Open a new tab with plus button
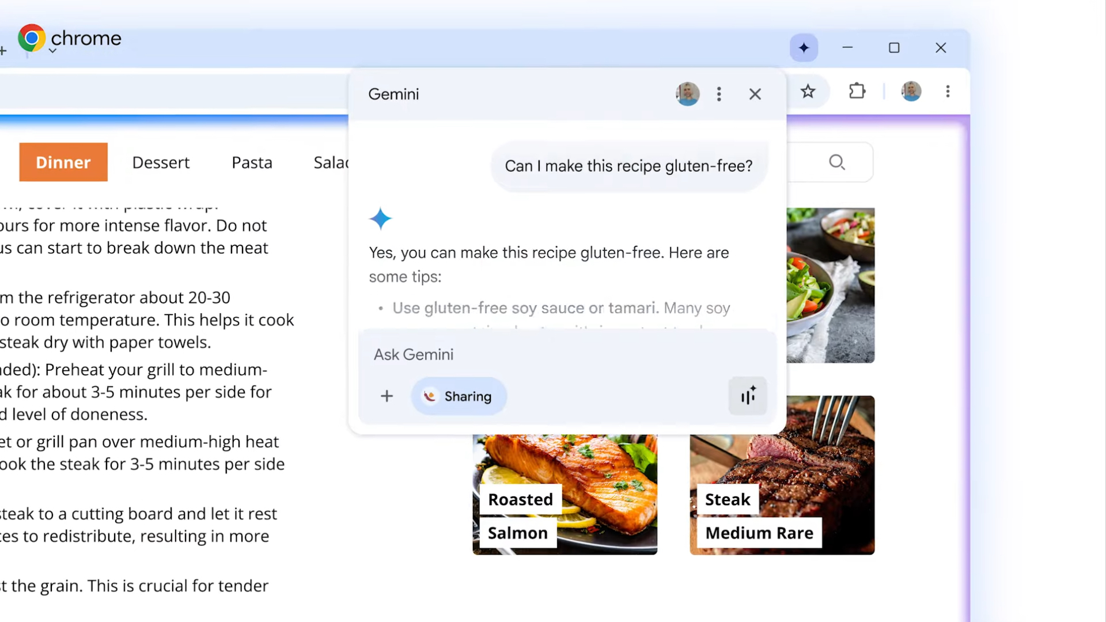This screenshot has width=1106, height=622. [3, 51]
